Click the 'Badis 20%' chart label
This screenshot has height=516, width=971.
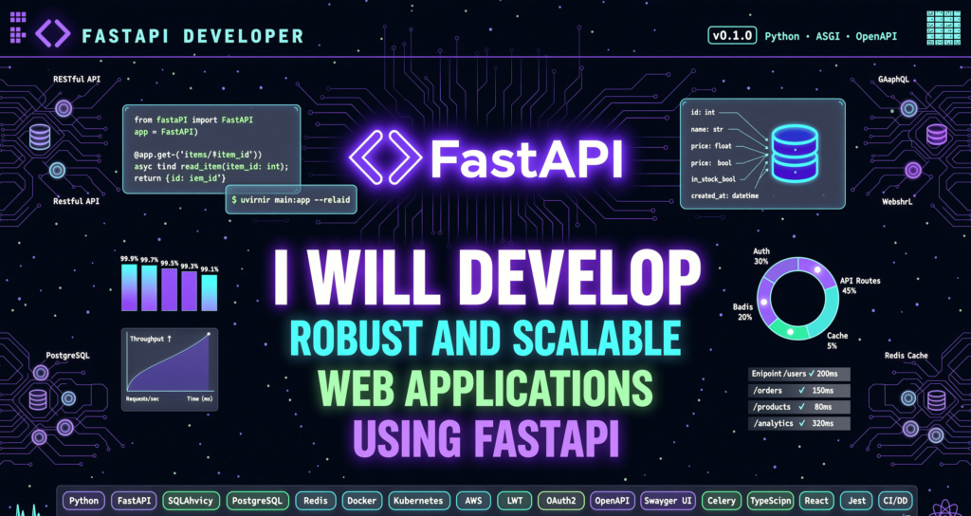tap(742, 312)
